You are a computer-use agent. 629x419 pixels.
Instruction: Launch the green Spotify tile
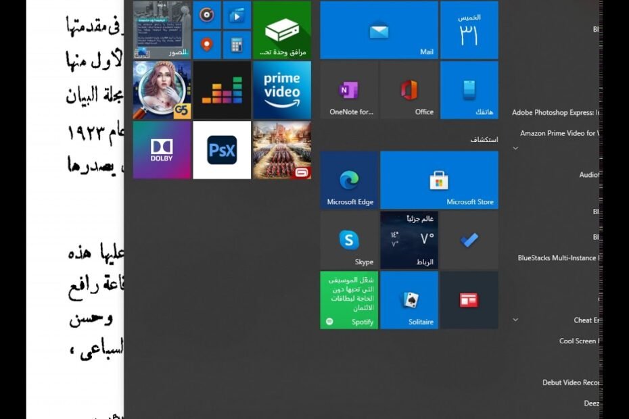349,300
